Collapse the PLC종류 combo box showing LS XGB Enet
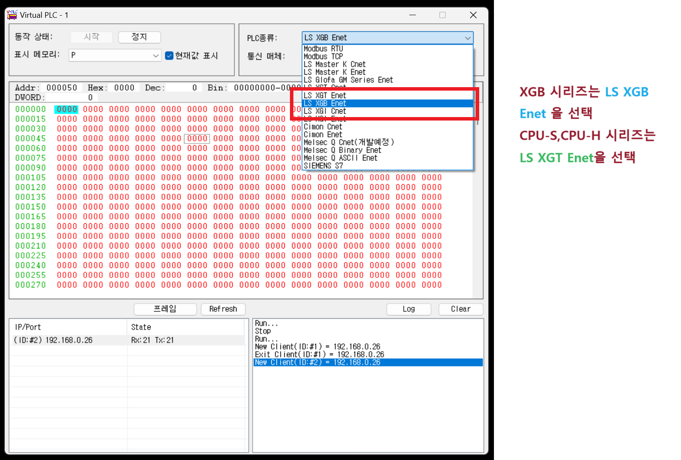The height and width of the screenshot is (460, 681). tap(387, 38)
